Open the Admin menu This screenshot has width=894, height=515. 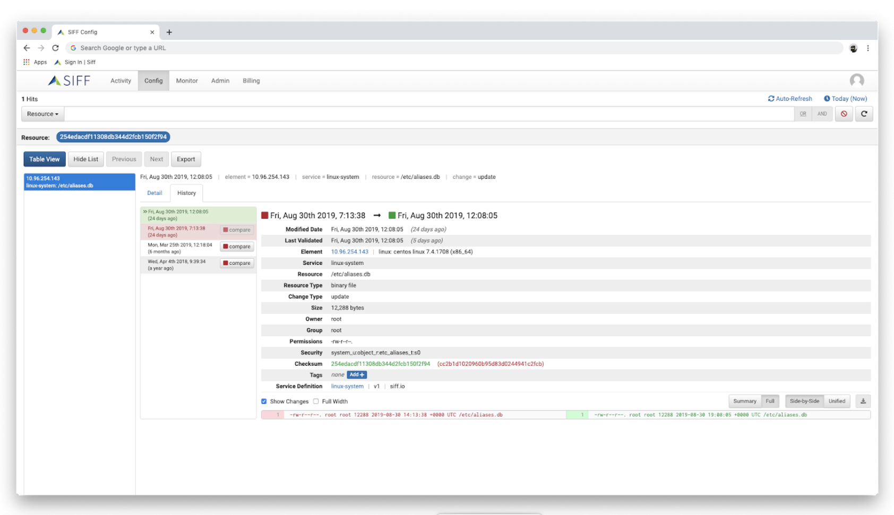click(x=220, y=81)
